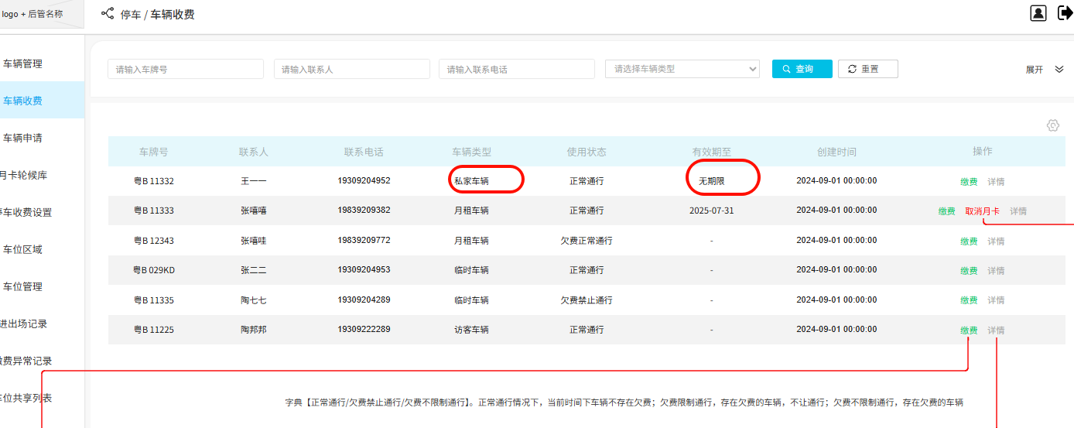The image size is (1074, 428).
Task: Click 缴费 for plate 粤B 029KD
Action: tap(969, 271)
